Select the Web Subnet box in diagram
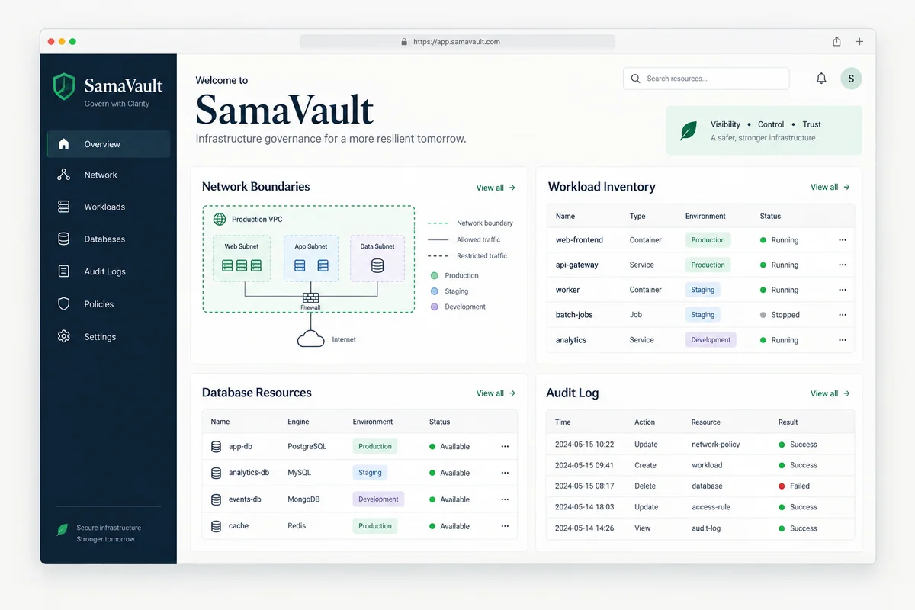Image resolution: width=915 pixels, height=610 pixels. pyautogui.click(x=241, y=258)
